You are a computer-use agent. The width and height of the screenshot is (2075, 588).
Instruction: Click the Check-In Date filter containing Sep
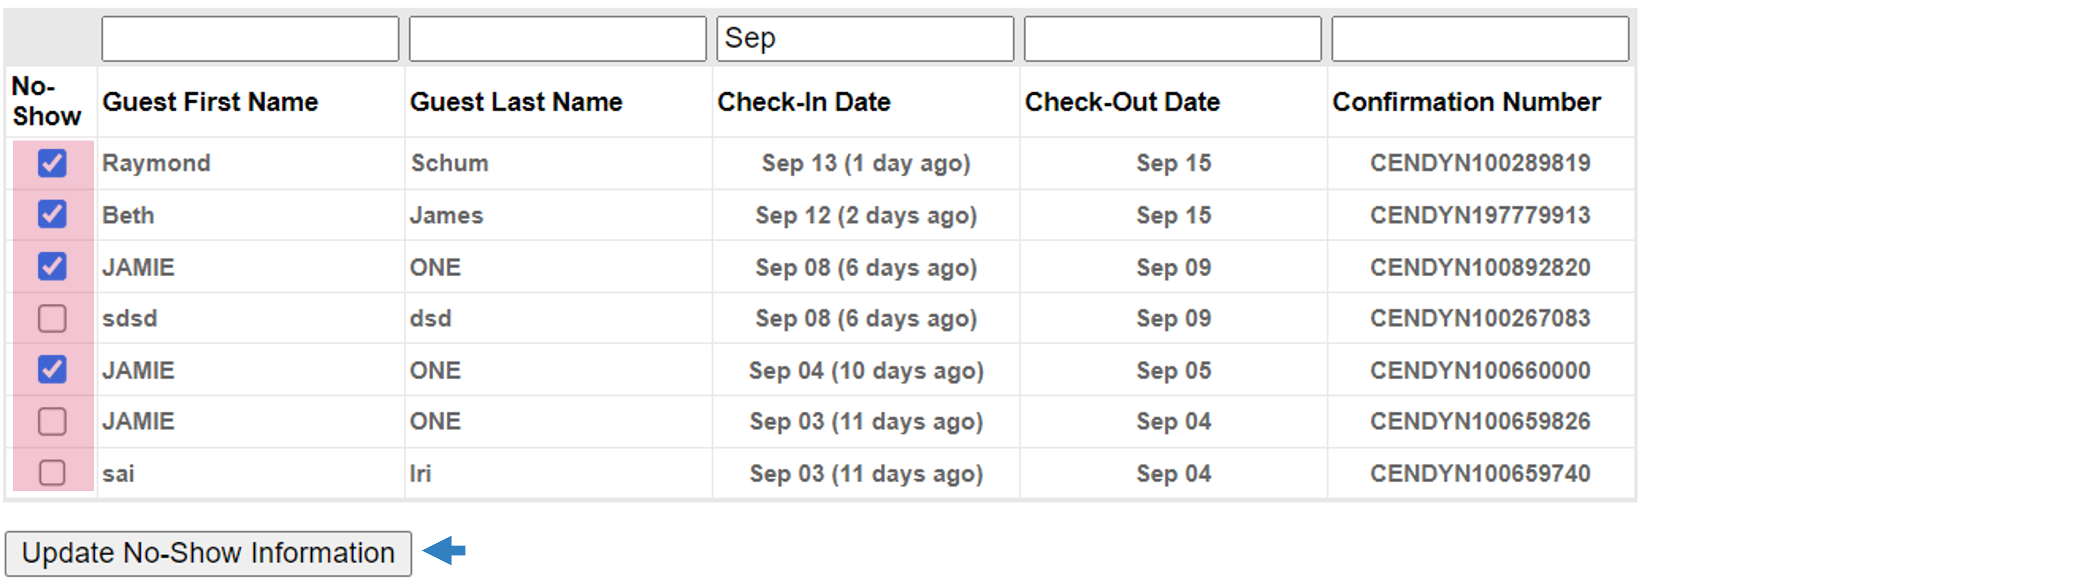865,39
